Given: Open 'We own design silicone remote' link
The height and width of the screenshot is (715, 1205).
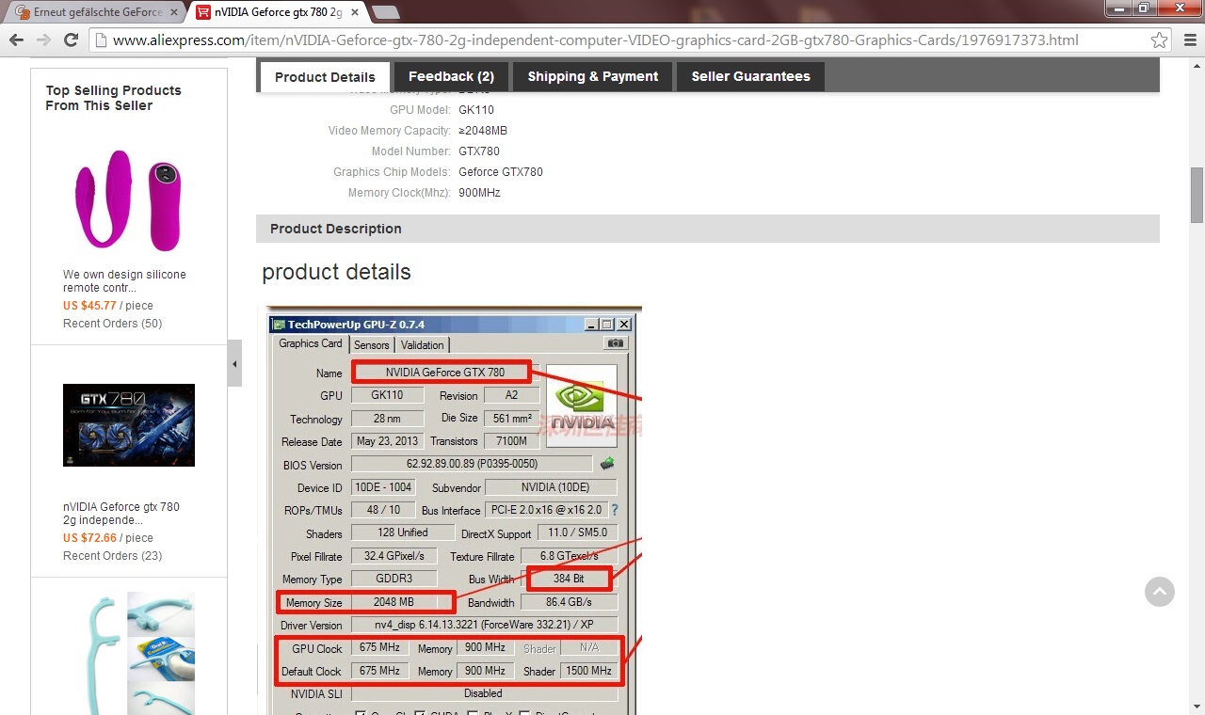Looking at the screenshot, I should pos(124,281).
